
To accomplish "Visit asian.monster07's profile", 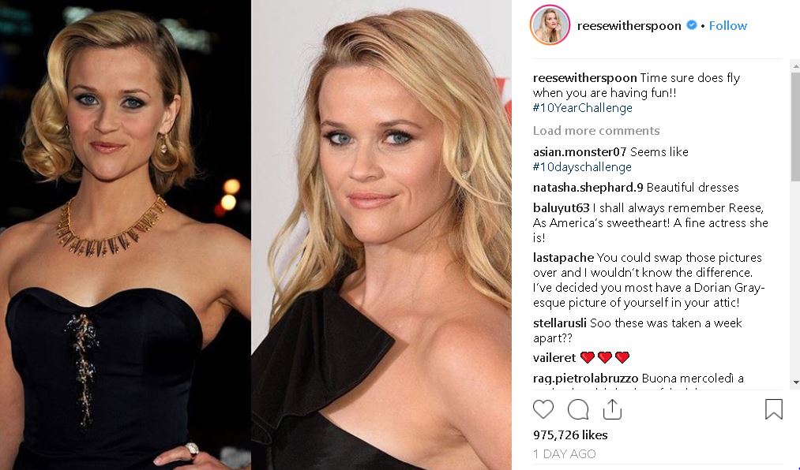I will [580, 151].
